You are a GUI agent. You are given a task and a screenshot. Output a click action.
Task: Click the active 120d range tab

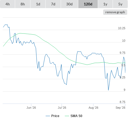pos(88,4)
